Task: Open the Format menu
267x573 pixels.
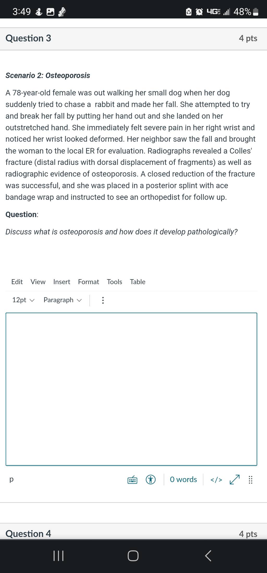Action: pyautogui.click(x=88, y=282)
